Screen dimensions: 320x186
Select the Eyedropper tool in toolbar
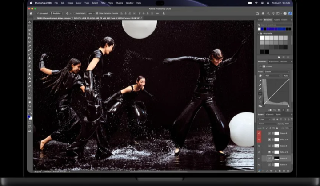point(30,46)
